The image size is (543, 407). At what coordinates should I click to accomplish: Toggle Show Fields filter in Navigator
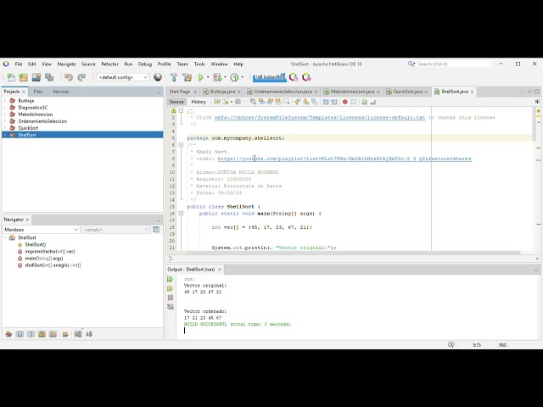[20, 334]
